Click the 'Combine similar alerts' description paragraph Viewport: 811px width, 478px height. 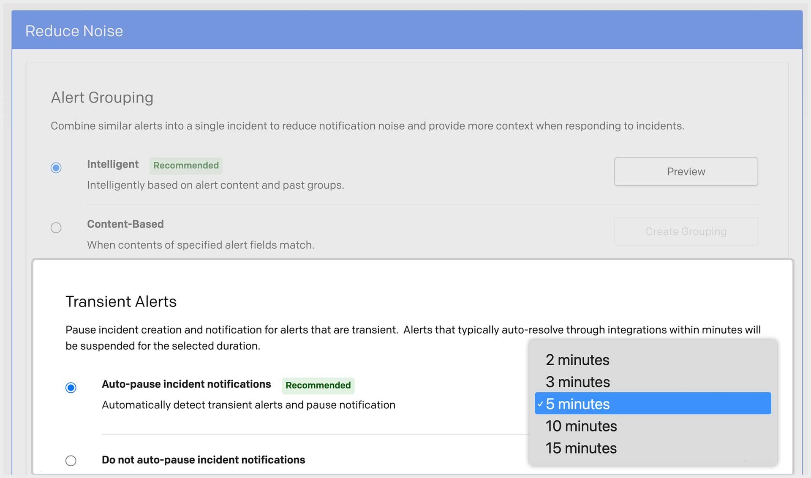coord(367,126)
